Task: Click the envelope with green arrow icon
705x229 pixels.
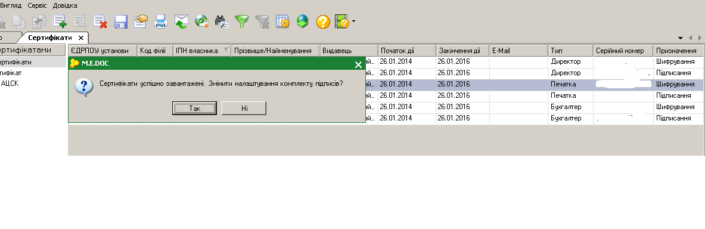Action: [x=181, y=21]
